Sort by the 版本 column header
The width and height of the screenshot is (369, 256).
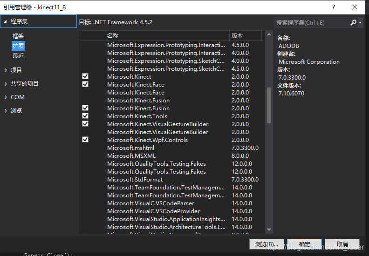point(246,36)
